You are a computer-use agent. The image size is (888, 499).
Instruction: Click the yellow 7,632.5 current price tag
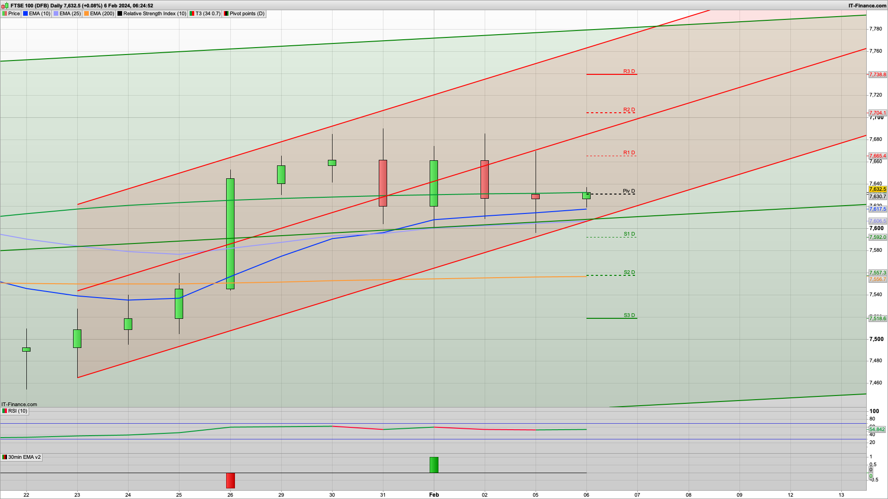coord(877,189)
